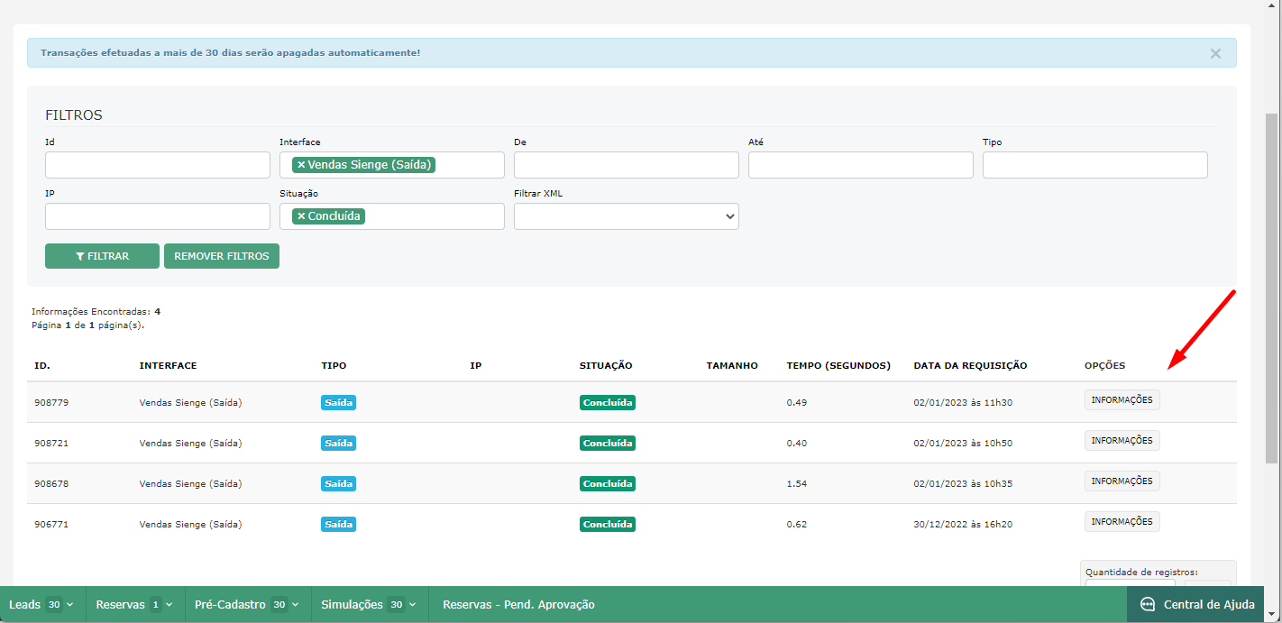
Task: Remove the Concluída filter tag
Action: pos(301,216)
